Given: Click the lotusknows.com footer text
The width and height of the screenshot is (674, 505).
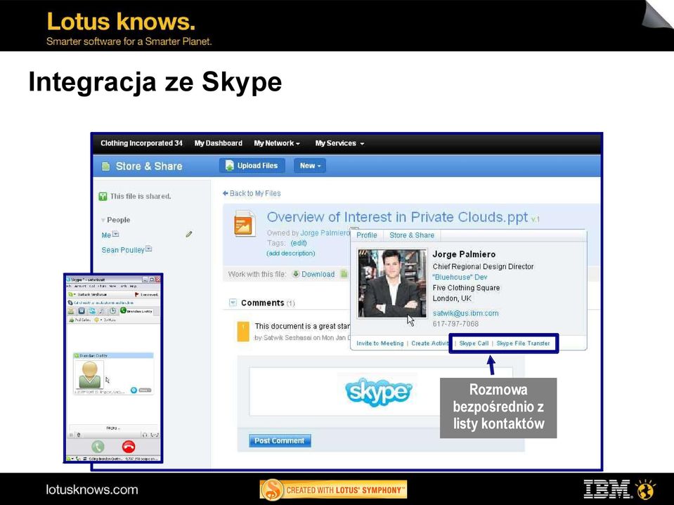Looking at the screenshot, I should pyautogui.click(x=92, y=490).
